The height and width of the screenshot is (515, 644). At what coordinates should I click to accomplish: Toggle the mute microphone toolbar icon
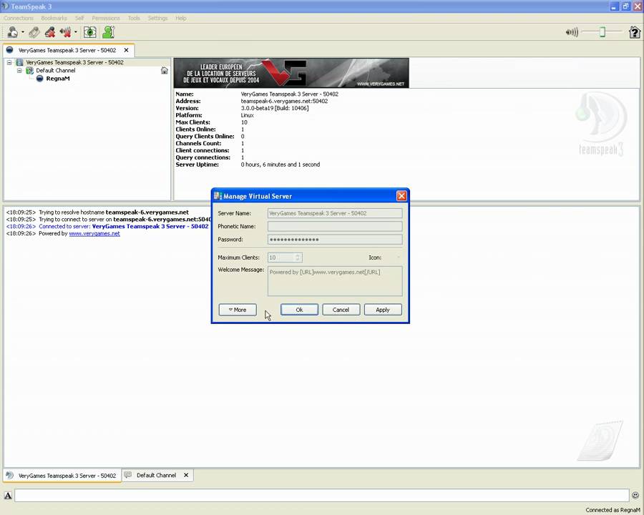[x=50, y=32]
